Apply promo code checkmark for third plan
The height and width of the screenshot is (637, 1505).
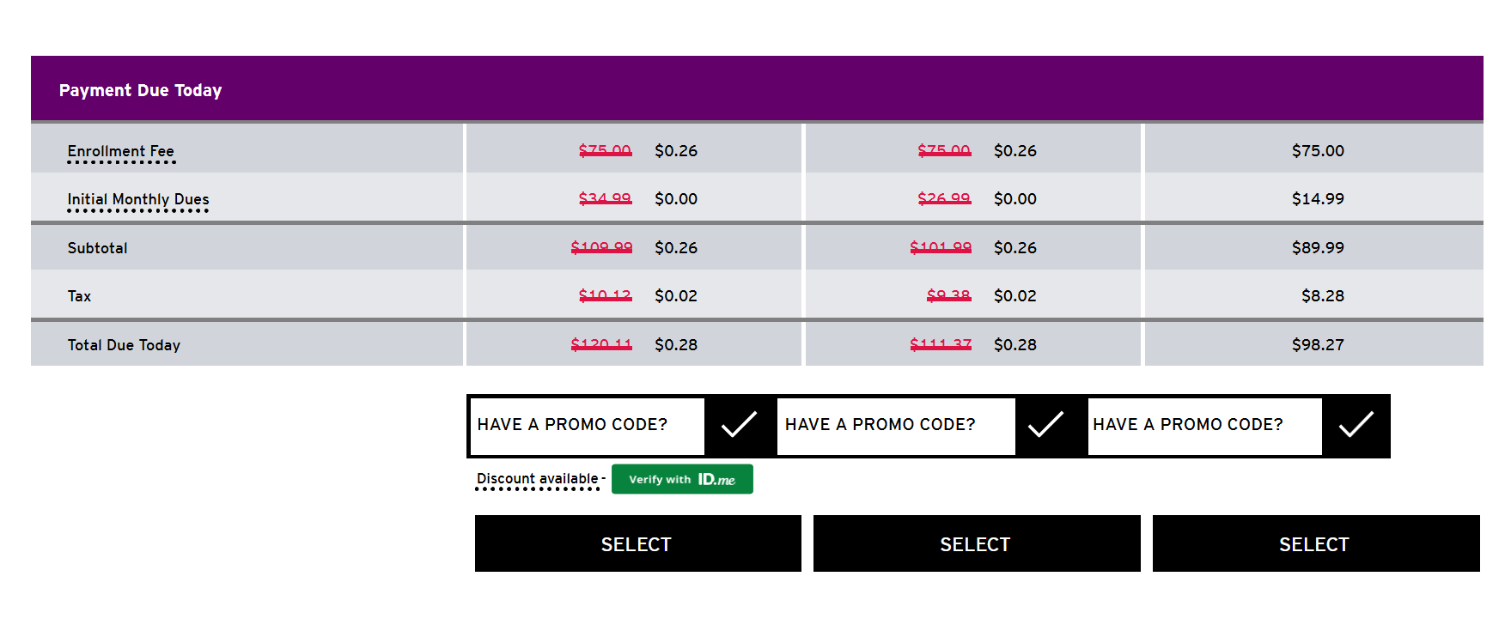coord(1356,425)
